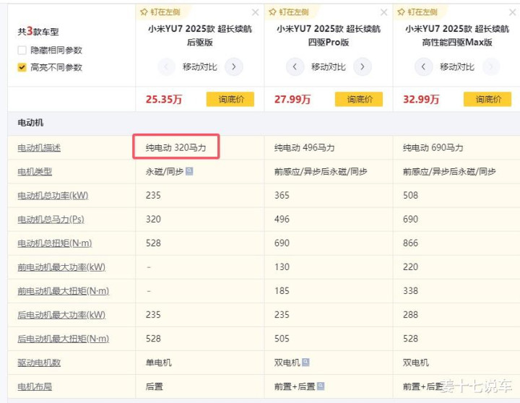Viewport: 520px width, 403px height.
Task: Uncheck the 高亮不同参数 checkbox
Action: point(22,67)
